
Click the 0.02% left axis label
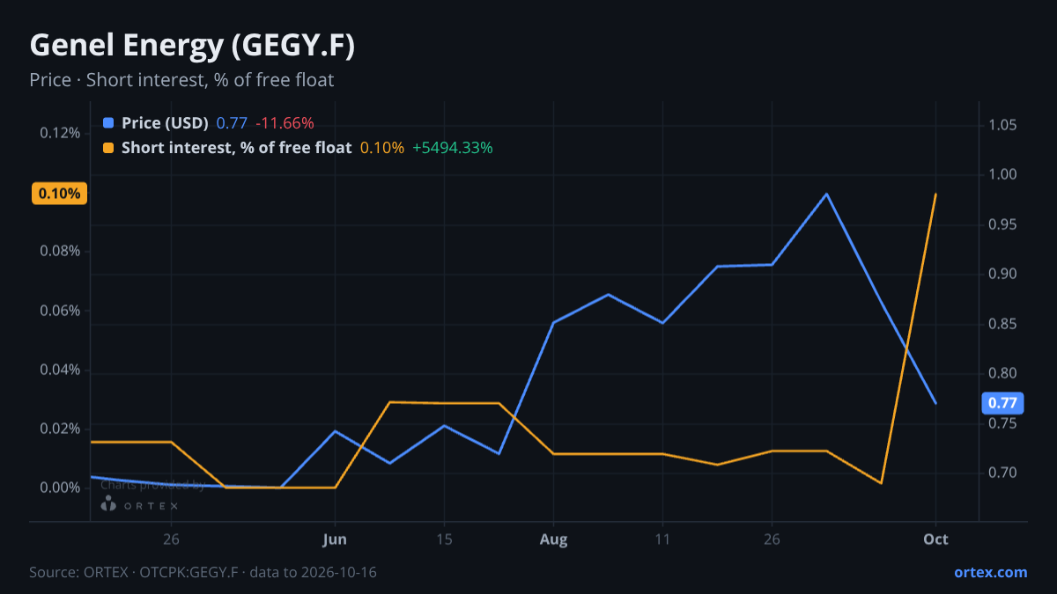click(60, 429)
